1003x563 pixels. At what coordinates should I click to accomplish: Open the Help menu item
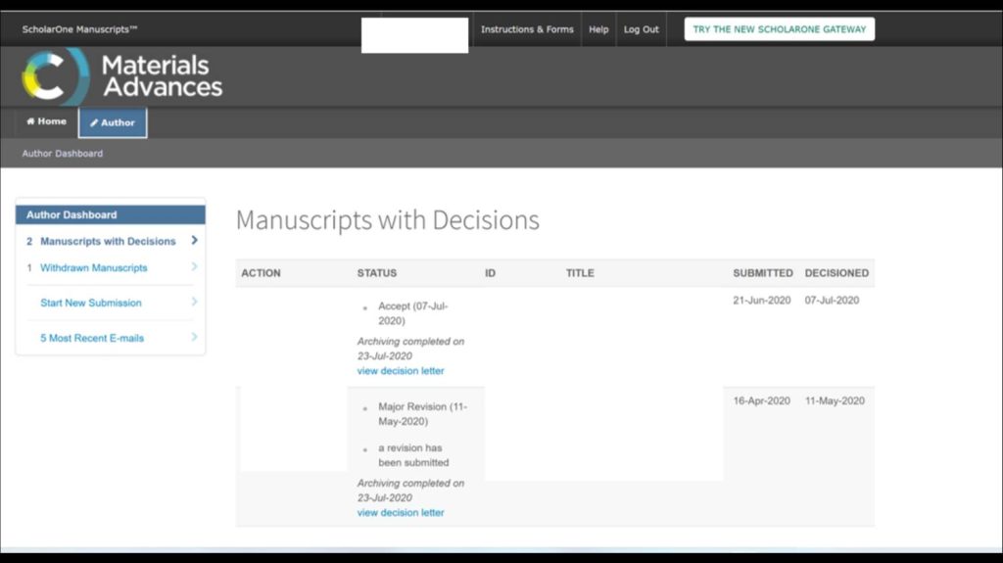(x=598, y=29)
